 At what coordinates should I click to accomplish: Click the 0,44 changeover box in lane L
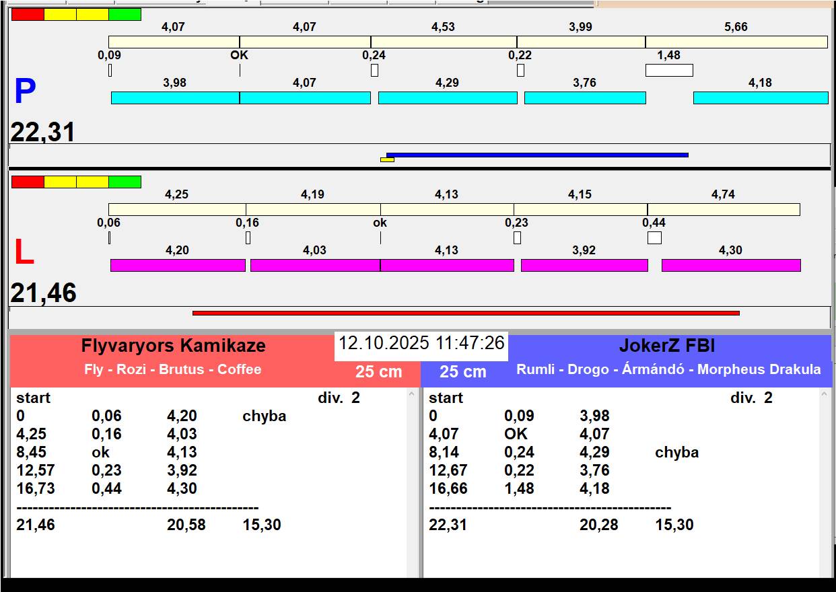pyautogui.click(x=654, y=237)
